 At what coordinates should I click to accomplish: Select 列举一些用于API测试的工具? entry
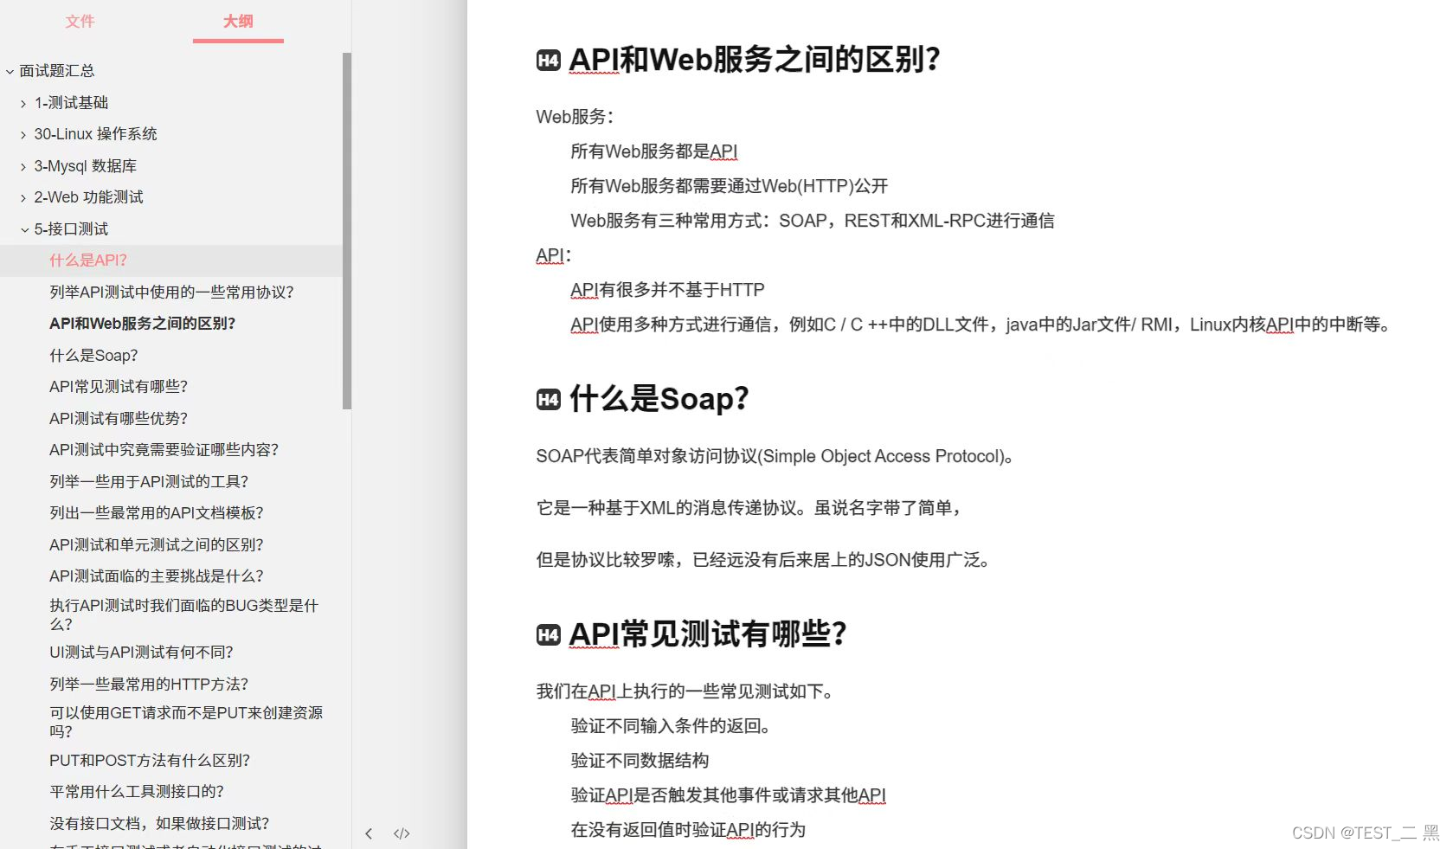coord(149,482)
